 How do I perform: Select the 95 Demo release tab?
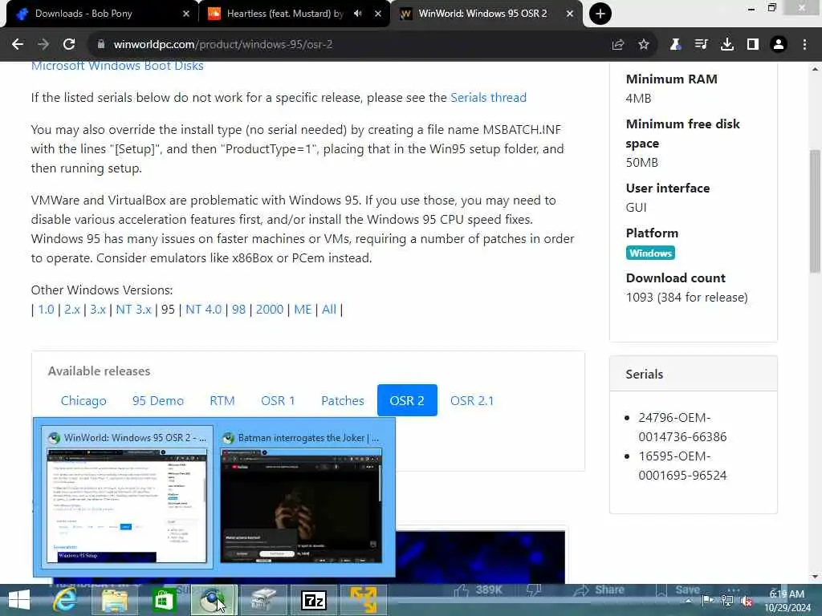tap(158, 401)
